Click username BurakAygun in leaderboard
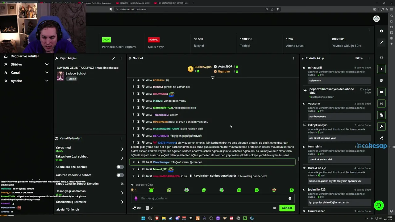The width and height of the screenshot is (395, 222). (x=203, y=67)
